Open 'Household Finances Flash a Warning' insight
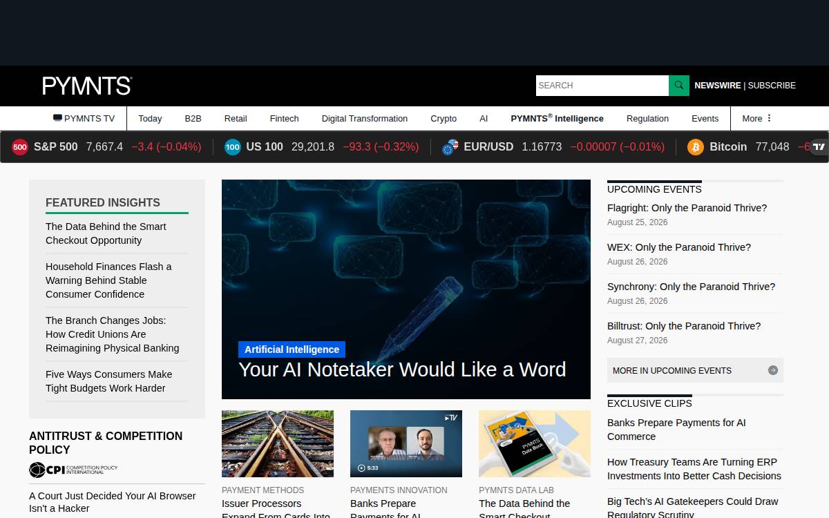Image resolution: width=829 pixels, height=518 pixels. (108, 280)
